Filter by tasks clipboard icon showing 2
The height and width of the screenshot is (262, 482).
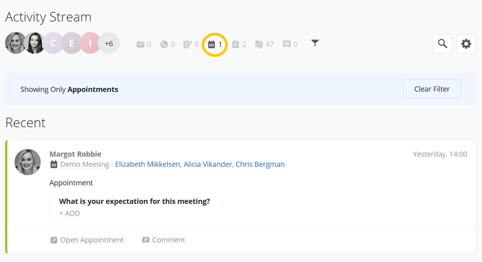[x=236, y=45]
